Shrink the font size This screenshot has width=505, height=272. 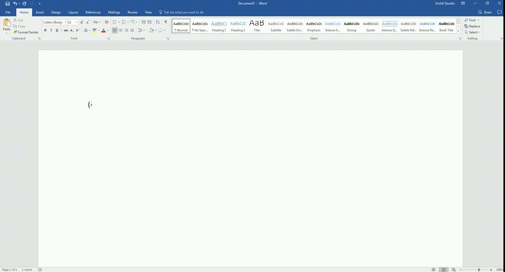88,22
